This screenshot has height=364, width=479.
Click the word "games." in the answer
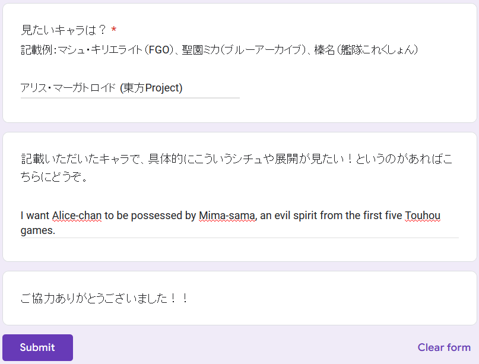[38, 230]
